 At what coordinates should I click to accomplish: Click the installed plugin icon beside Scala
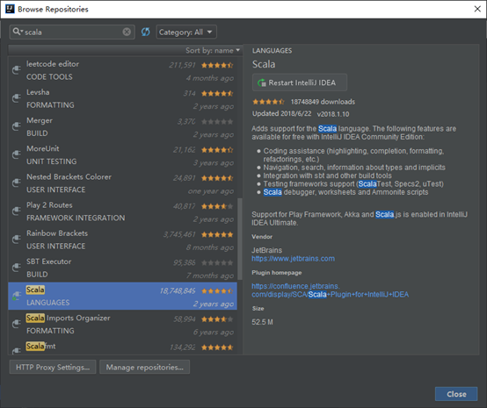tap(16, 296)
